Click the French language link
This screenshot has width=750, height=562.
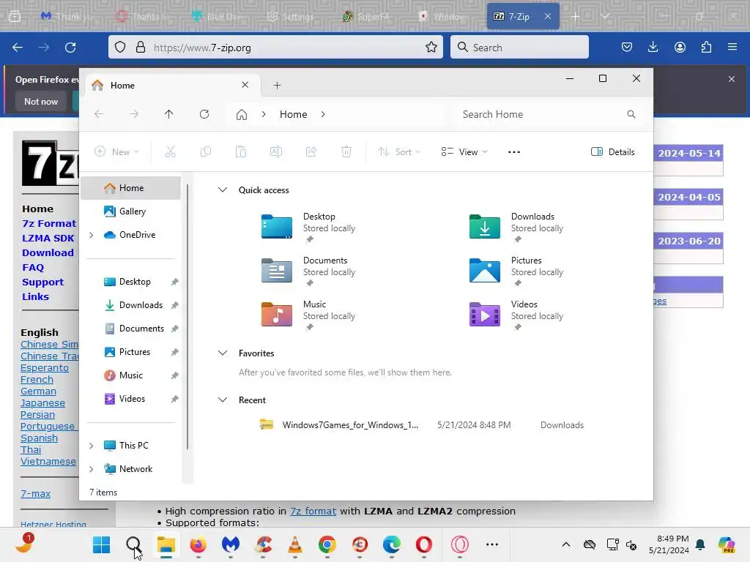[37, 380]
